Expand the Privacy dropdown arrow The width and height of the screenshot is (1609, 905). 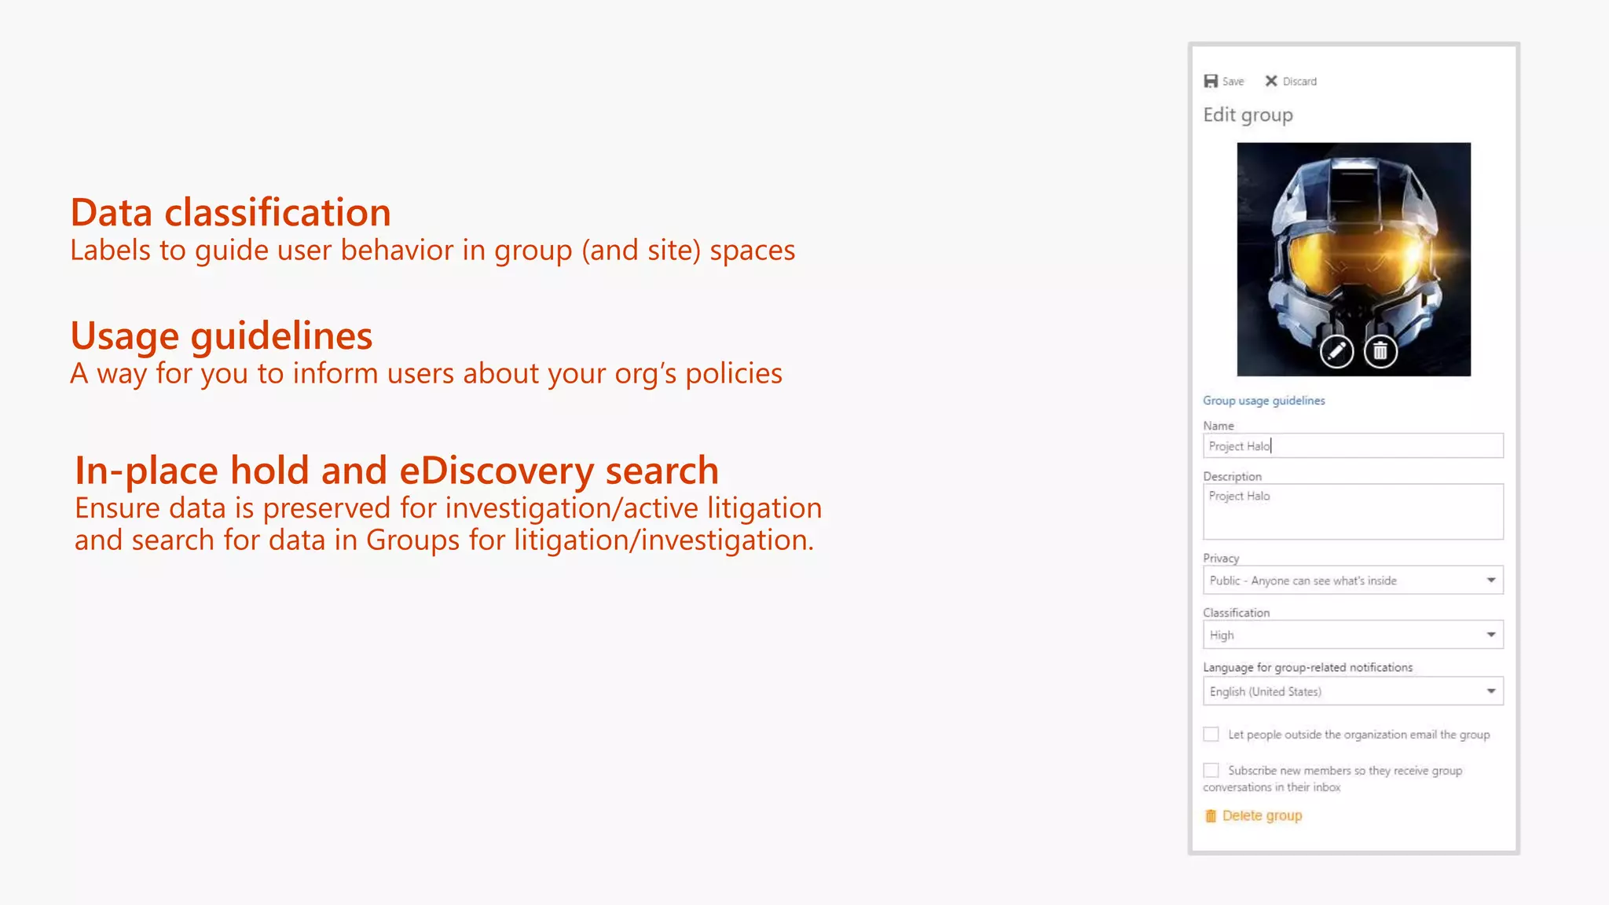pyautogui.click(x=1490, y=581)
